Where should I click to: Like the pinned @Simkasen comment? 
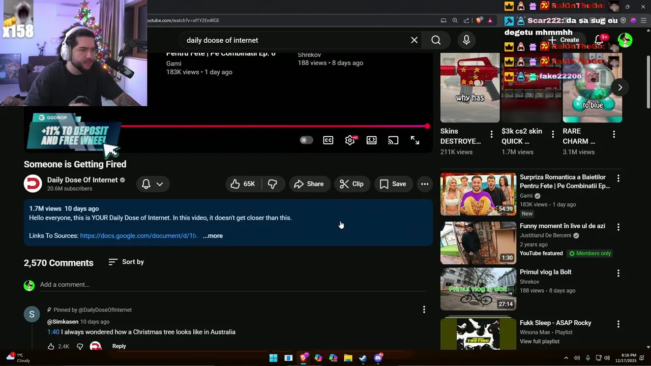[51, 346]
